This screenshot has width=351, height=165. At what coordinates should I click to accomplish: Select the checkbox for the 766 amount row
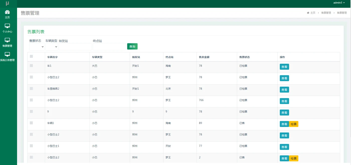tap(31, 100)
